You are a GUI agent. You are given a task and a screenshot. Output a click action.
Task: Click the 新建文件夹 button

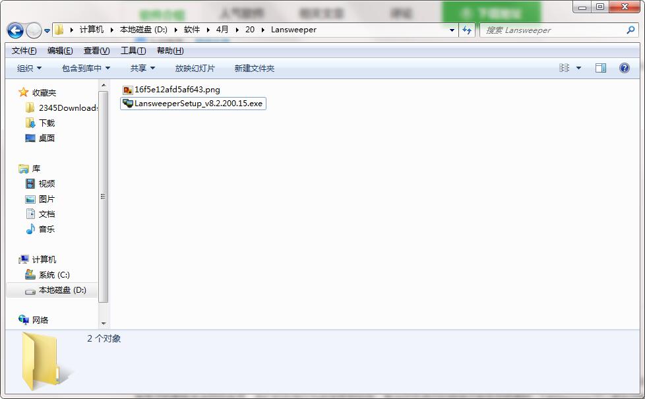pyautogui.click(x=254, y=69)
